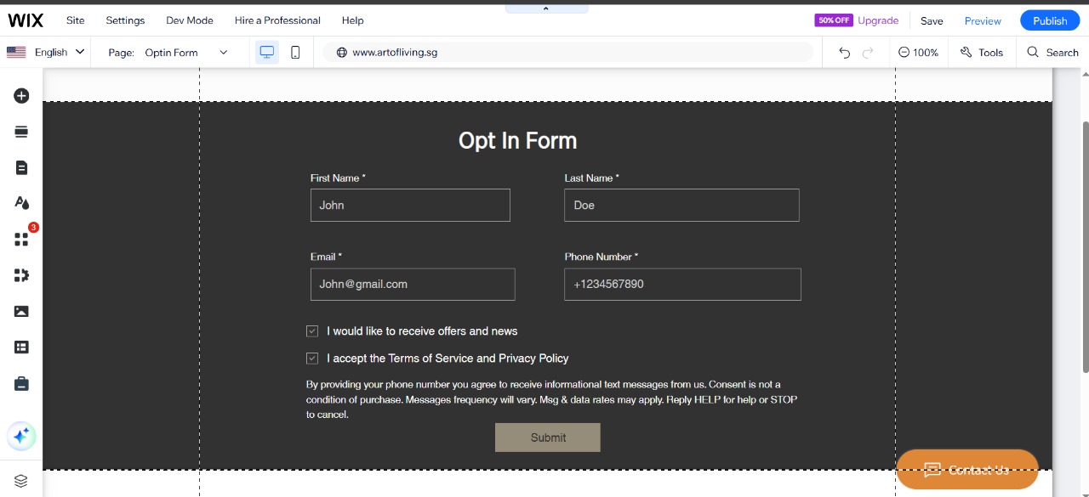
Task: Open the Dev Mode menu
Action: (x=189, y=20)
